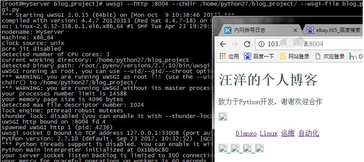Open the Linux link on the blog page
364x162 pixels.
(268, 133)
